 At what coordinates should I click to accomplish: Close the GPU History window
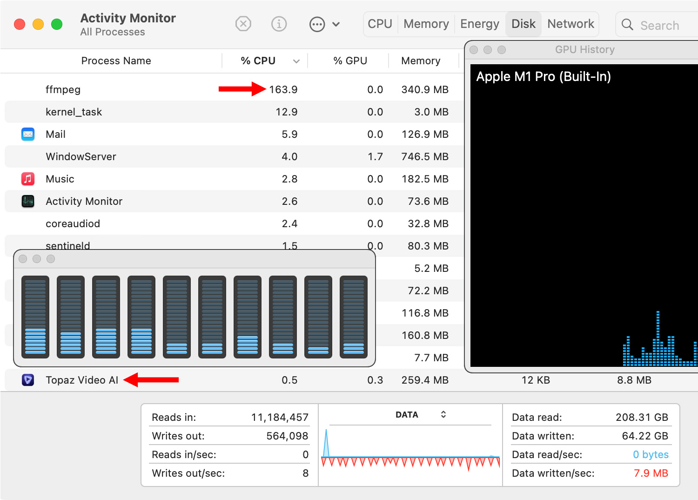(474, 50)
